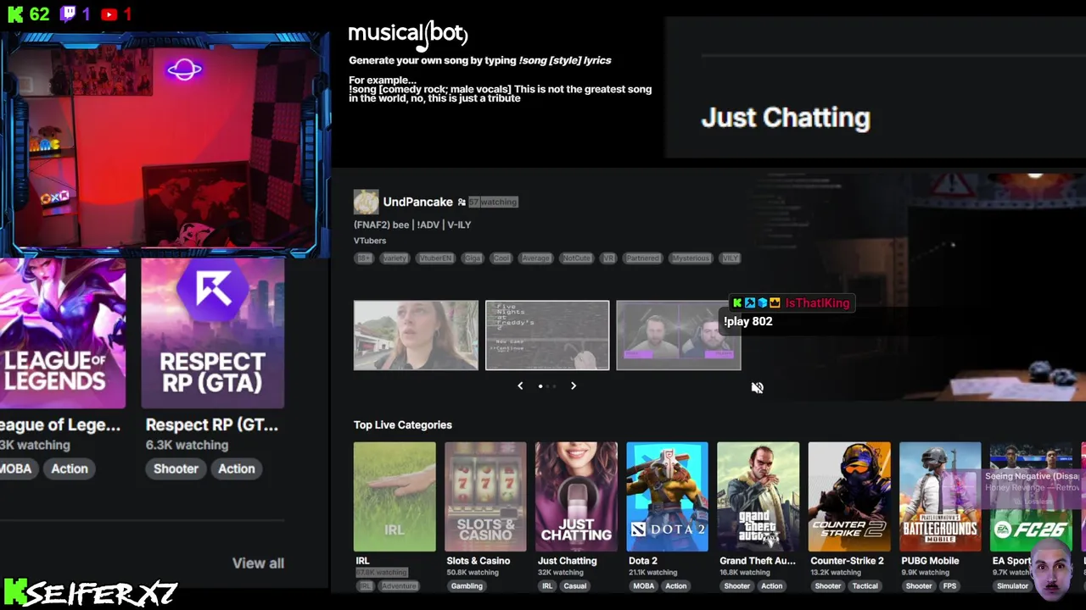Go to next featured stream arrow

click(x=574, y=385)
